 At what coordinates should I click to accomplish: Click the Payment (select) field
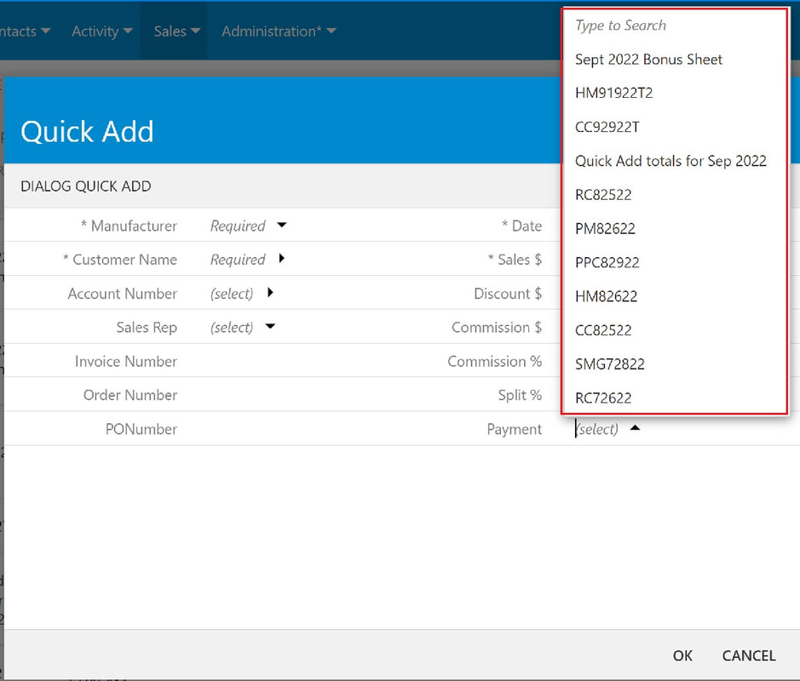pyautogui.click(x=597, y=429)
